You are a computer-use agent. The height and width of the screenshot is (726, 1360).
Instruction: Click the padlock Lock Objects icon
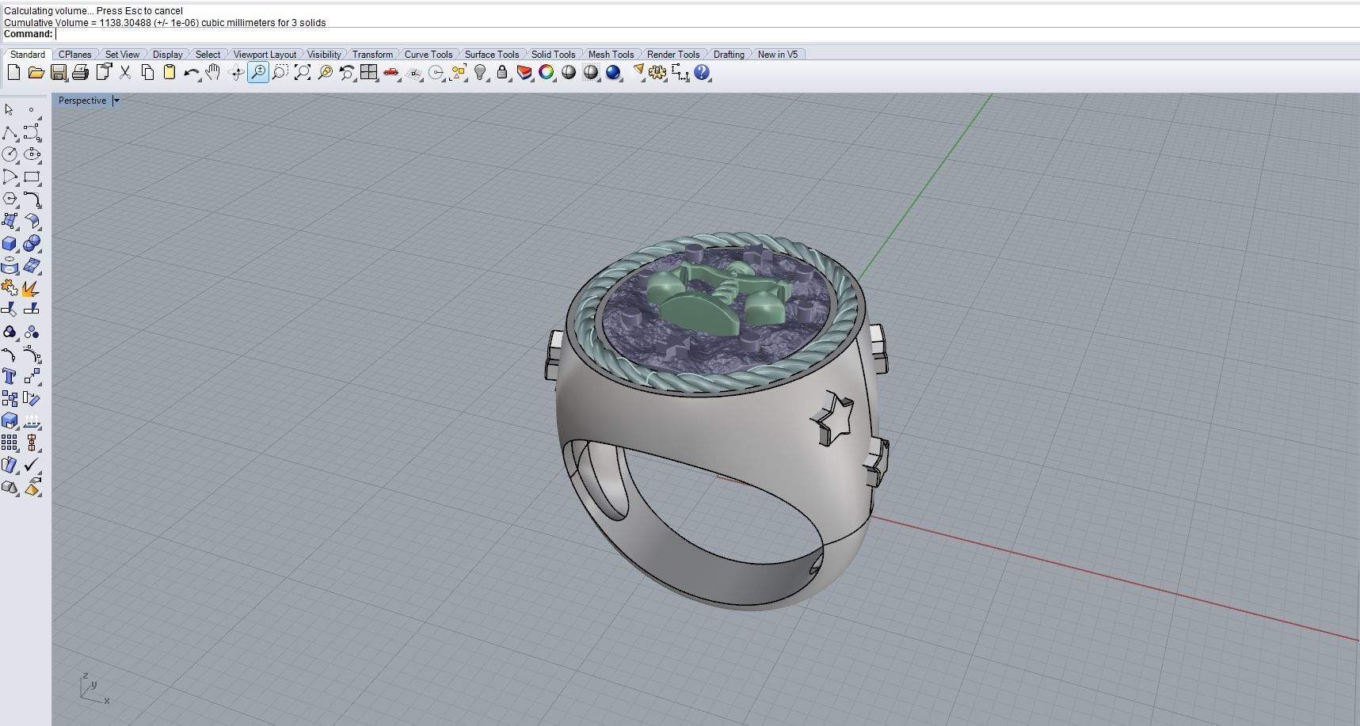[502, 73]
